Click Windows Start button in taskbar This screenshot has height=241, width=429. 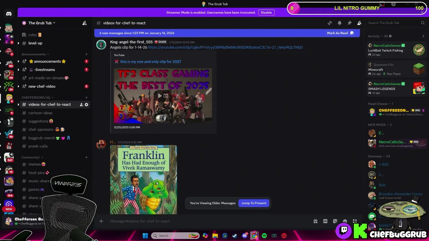click(145, 236)
